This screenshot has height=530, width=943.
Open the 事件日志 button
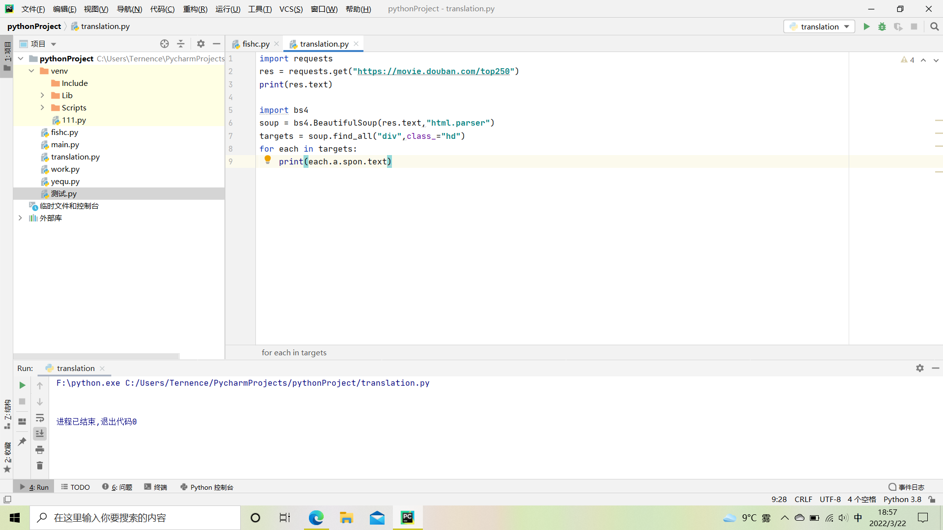(x=907, y=487)
